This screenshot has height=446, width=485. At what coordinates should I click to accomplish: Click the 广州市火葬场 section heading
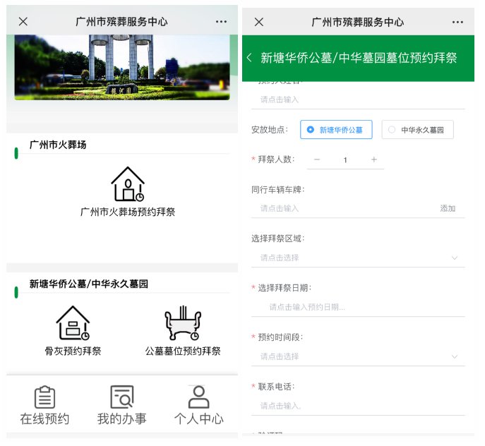click(58, 145)
